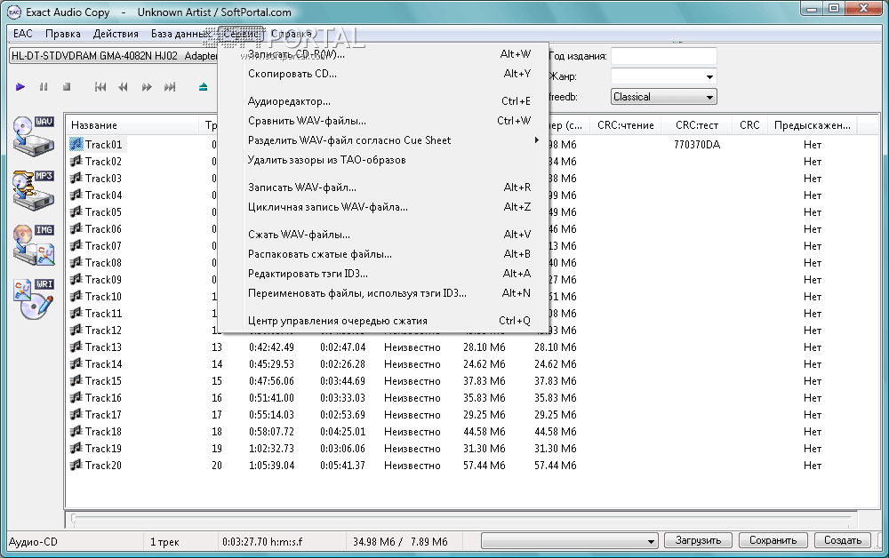
Task: Open the База данных menu
Action: point(180,34)
